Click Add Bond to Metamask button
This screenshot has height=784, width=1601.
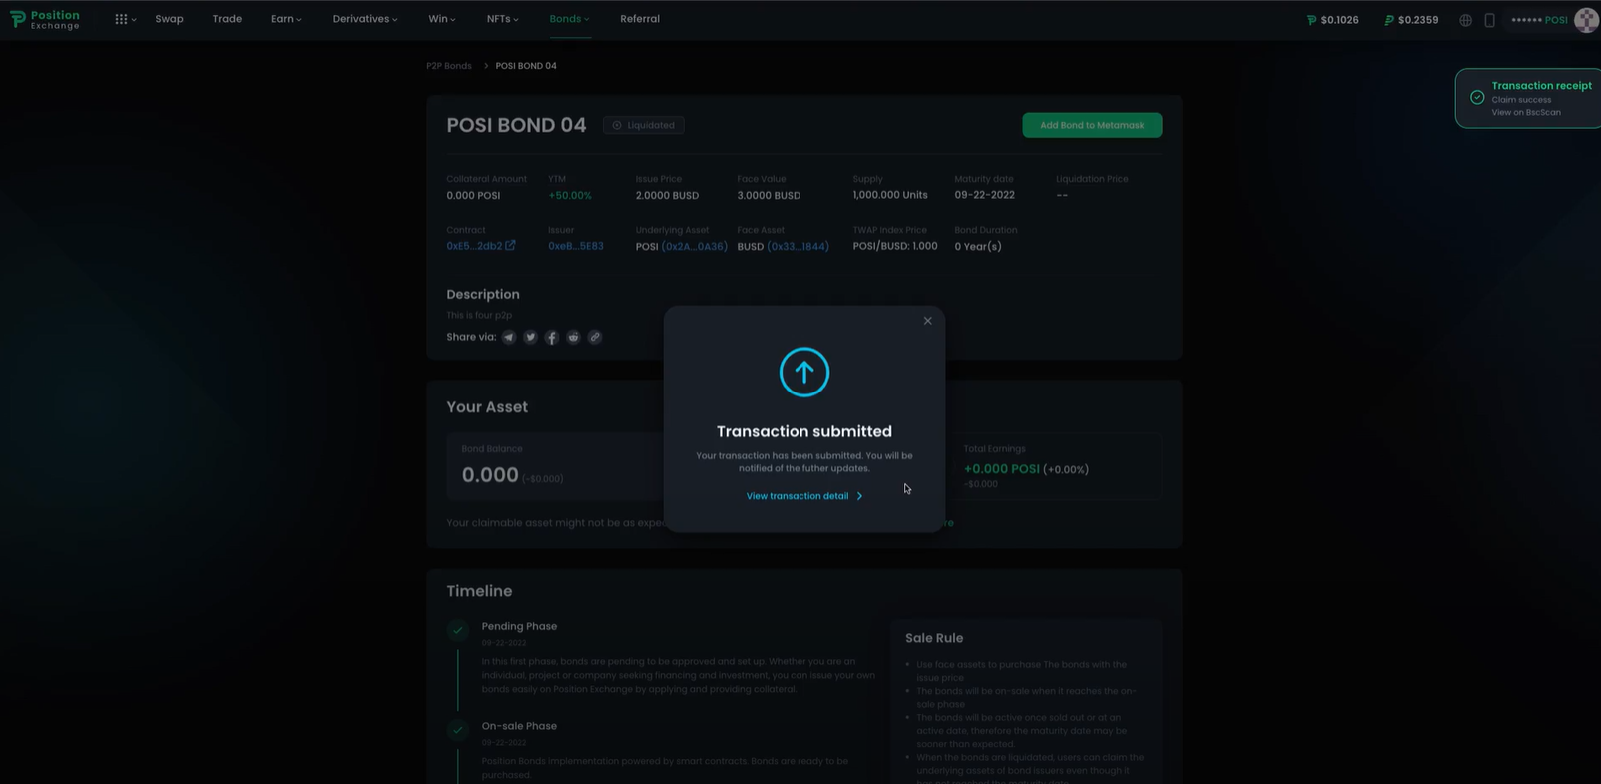[x=1092, y=125]
